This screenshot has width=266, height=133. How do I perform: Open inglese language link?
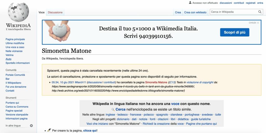[x=110, y=115]
